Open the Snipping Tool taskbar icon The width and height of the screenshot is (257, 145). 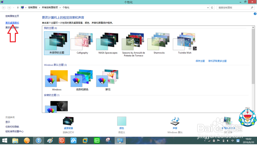pos(108,141)
